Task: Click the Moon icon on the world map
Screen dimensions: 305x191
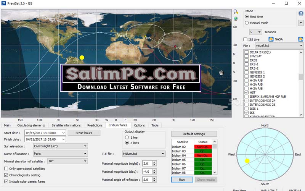Action: tap(221, 73)
